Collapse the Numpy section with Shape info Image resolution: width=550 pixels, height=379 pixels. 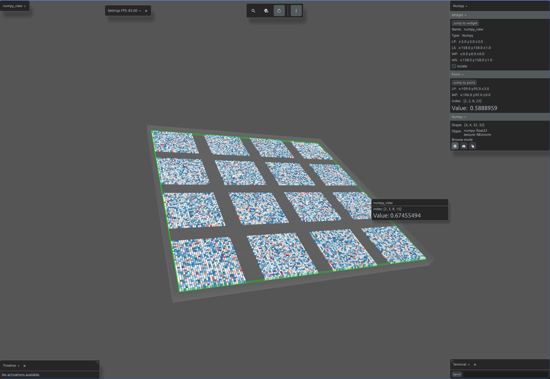pos(459,117)
